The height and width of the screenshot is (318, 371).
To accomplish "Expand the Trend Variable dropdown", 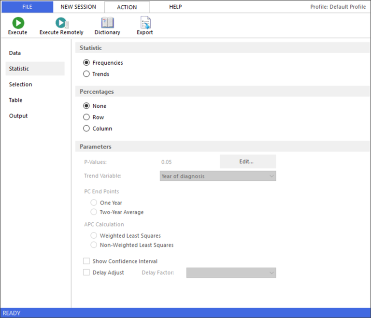I will [218, 176].
